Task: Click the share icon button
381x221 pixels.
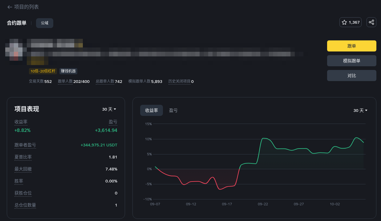Action: pos(371,22)
